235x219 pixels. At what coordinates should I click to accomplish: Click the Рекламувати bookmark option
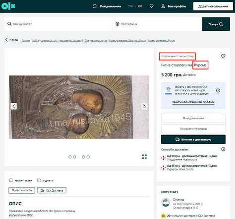click(20, 180)
